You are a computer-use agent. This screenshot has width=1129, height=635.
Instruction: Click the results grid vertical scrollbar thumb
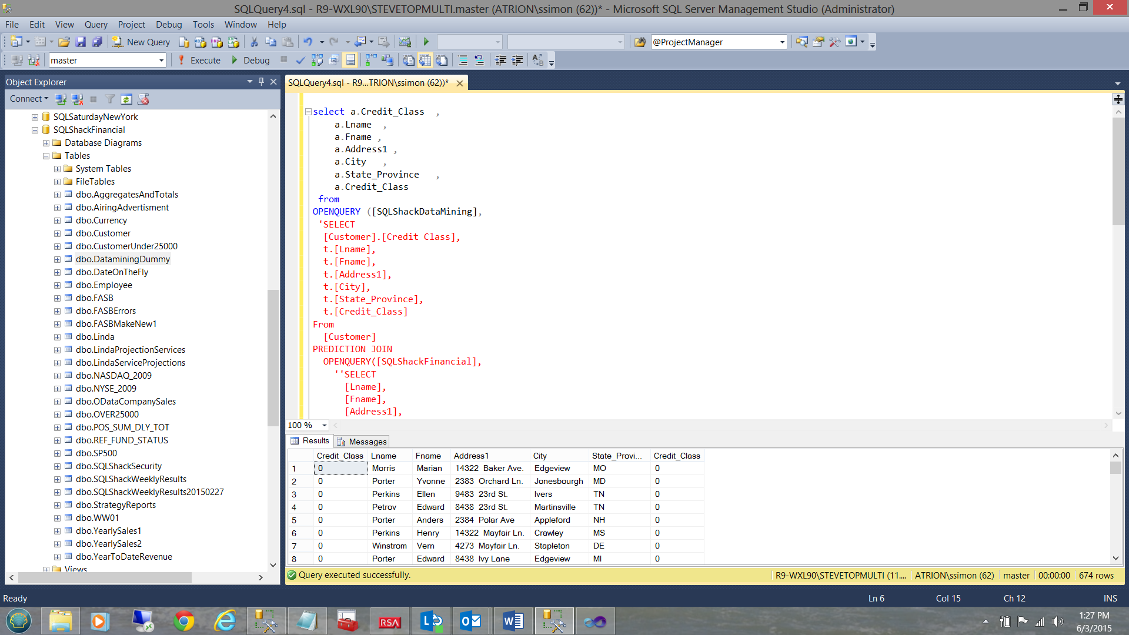tap(1115, 469)
